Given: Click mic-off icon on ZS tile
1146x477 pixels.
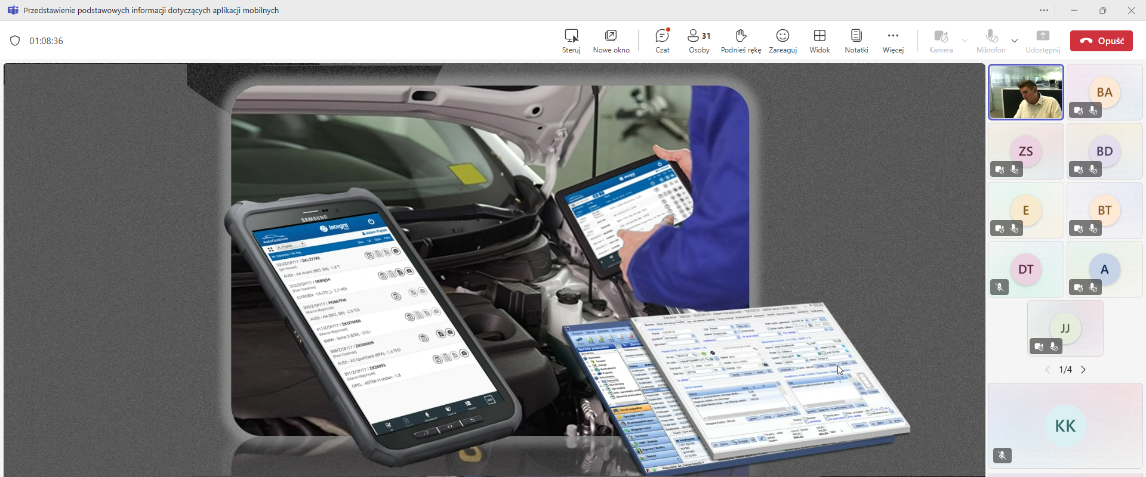Looking at the screenshot, I should click(x=1015, y=169).
